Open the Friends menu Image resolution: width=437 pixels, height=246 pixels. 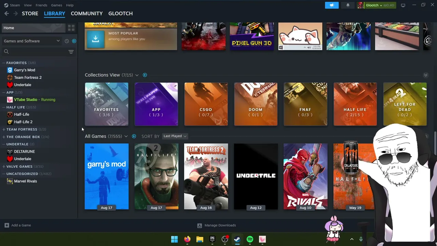tap(41, 5)
